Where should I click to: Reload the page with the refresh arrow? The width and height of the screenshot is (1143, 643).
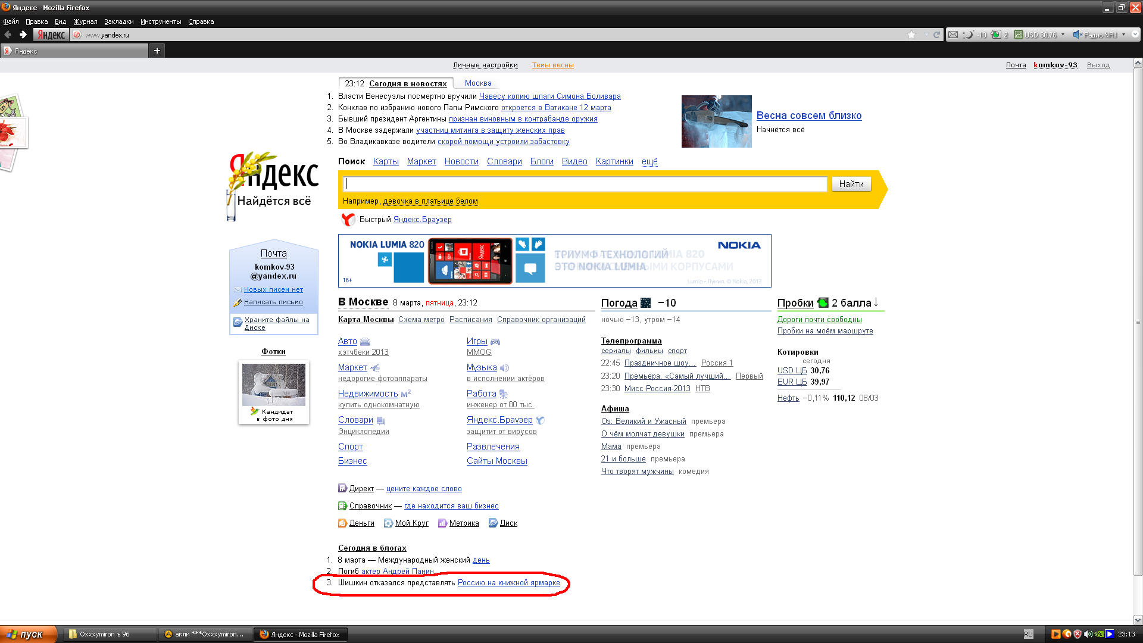click(x=936, y=35)
